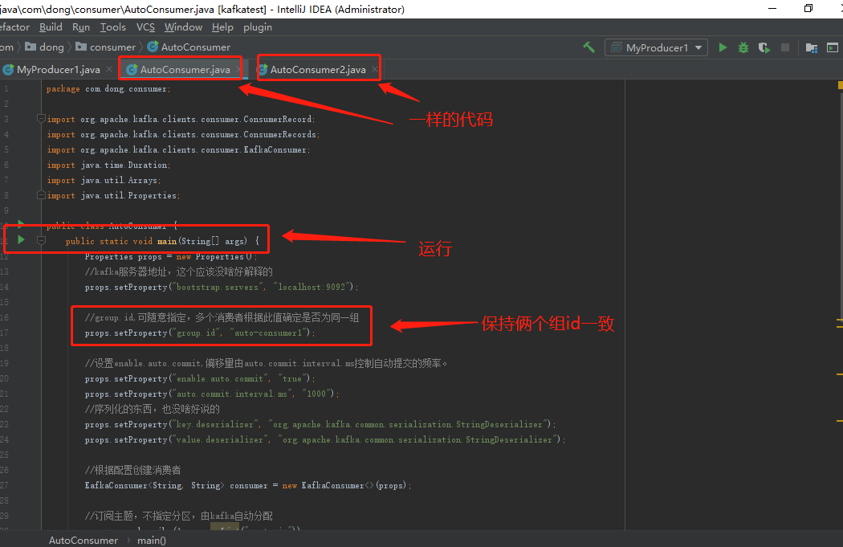Click the 'import java.util.Arrays;' line
This screenshot has height=547, width=843.
104,180
